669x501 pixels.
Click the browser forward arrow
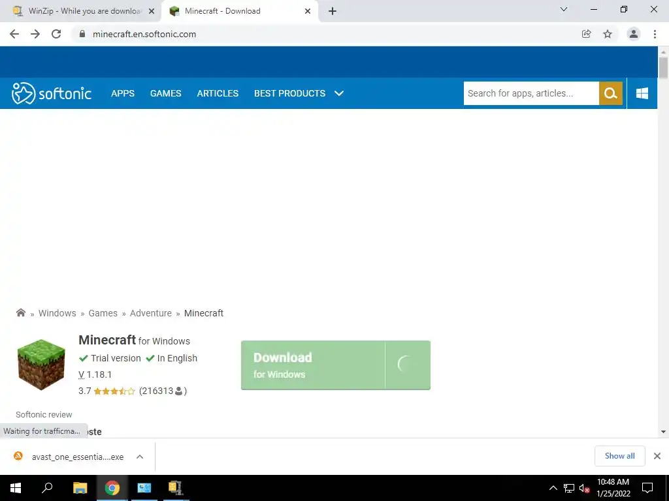tap(35, 34)
